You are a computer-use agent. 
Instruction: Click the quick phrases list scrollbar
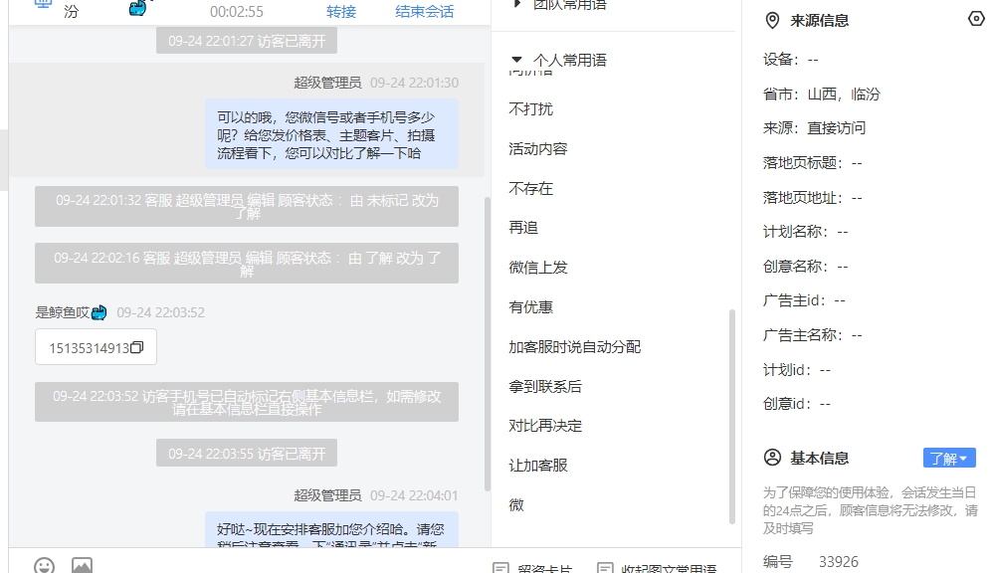tap(732, 416)
